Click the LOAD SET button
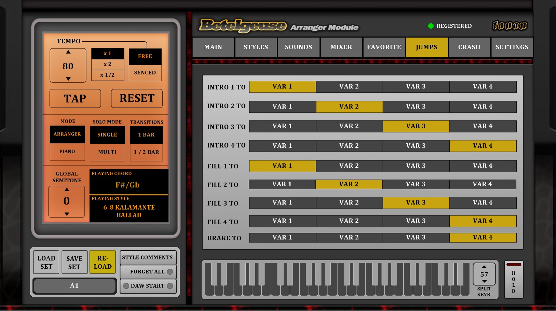The image size is (556, 311). (46, 262)
